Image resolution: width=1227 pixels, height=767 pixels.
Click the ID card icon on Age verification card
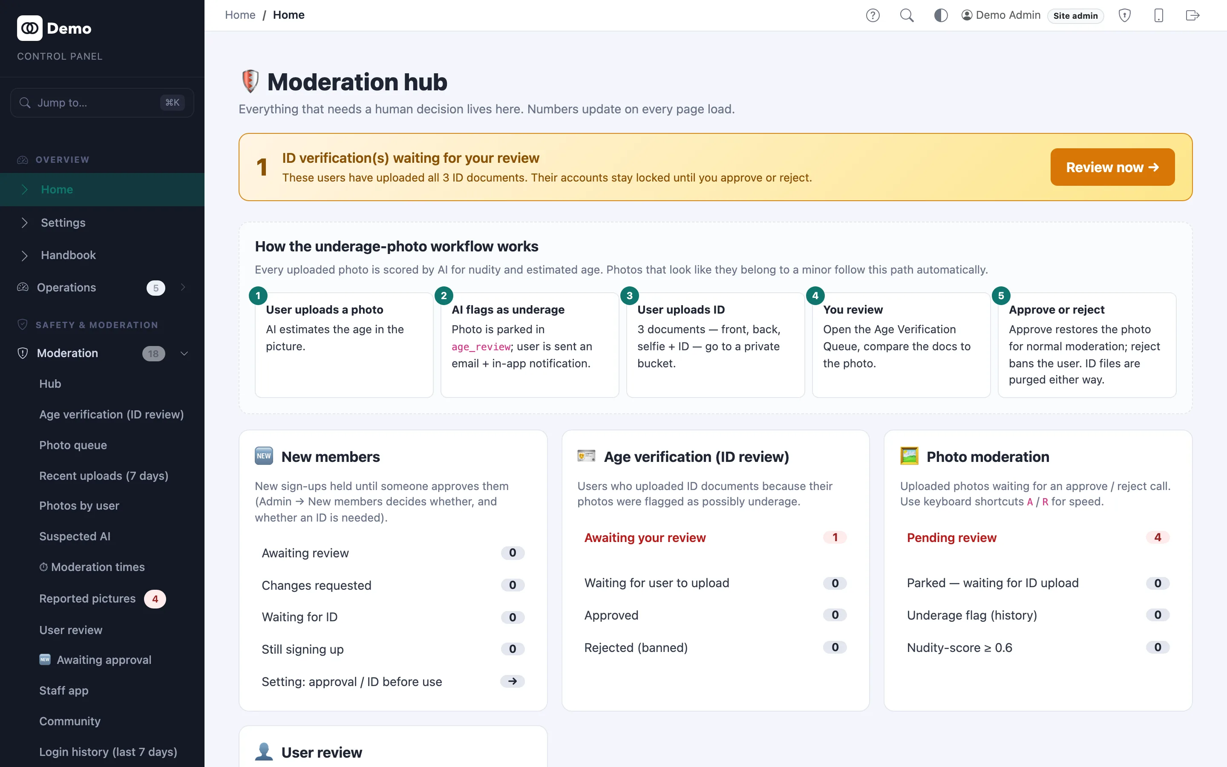pyautogui.click(x=587, y=456)
